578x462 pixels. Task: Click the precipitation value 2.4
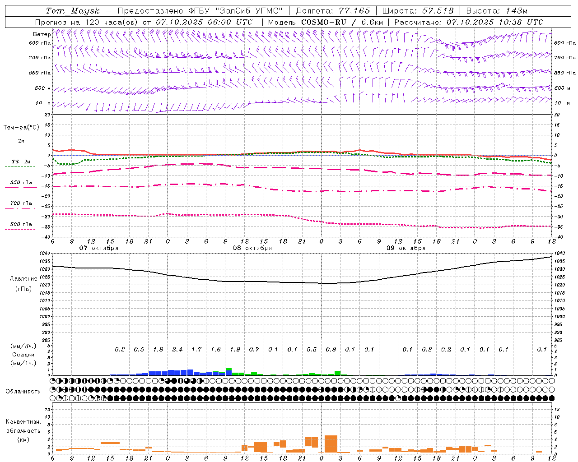coord(177,349)
